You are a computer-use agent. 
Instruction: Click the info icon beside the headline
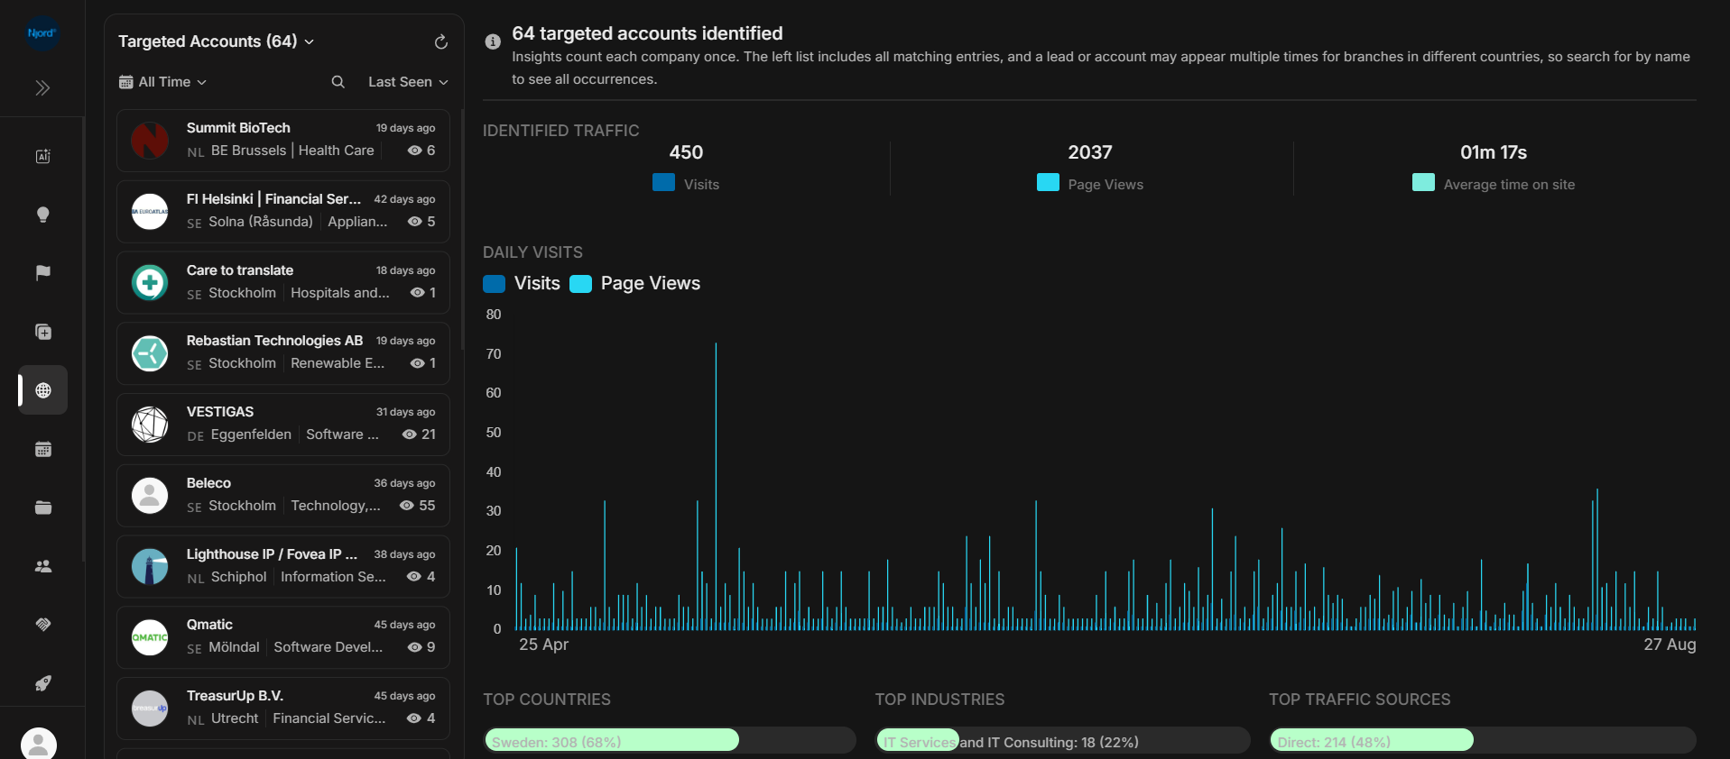tap(493, 41)
